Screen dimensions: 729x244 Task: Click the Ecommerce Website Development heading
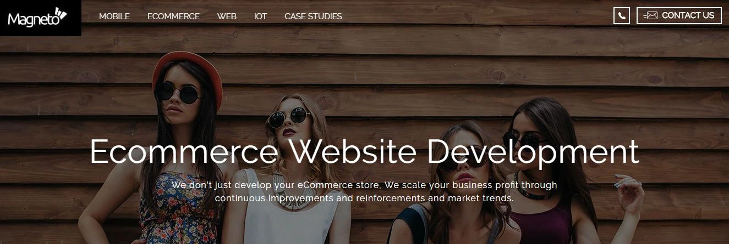364,152
